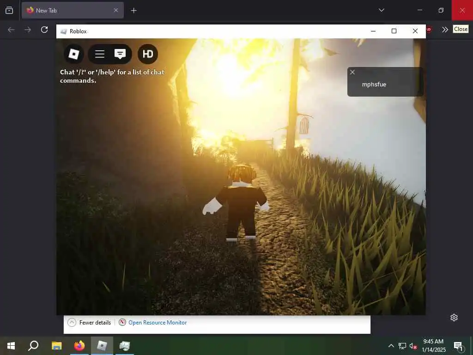The image size is (473, 355).
Task: Close the Firefox browser window
Action: click(462, 10)
